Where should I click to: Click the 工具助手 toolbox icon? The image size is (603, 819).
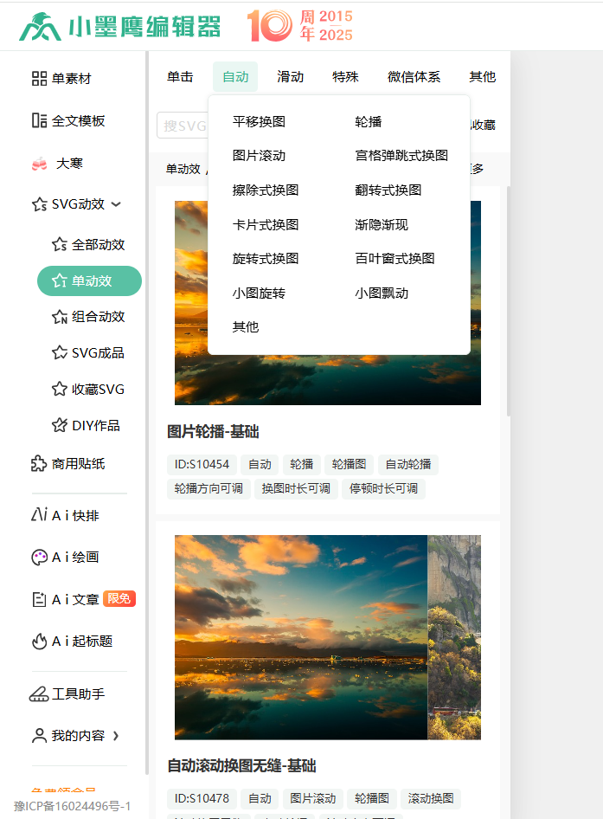(39, 694)
